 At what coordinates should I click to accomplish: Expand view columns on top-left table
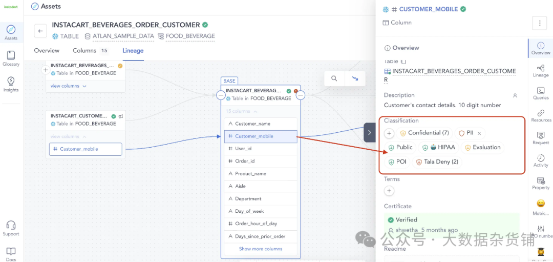coord(69,86)
